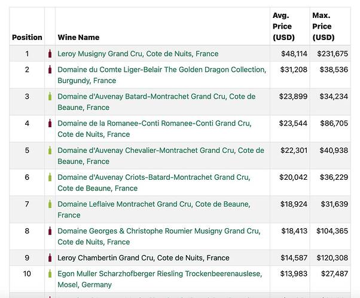Click white bottle icon beside Domaine Leflaive Montrachet

tap(50, 204)
